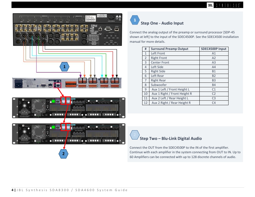Click the first amplifier rear panel image
The height and width of the screenshot is (197, 255).
pos(69,108)
